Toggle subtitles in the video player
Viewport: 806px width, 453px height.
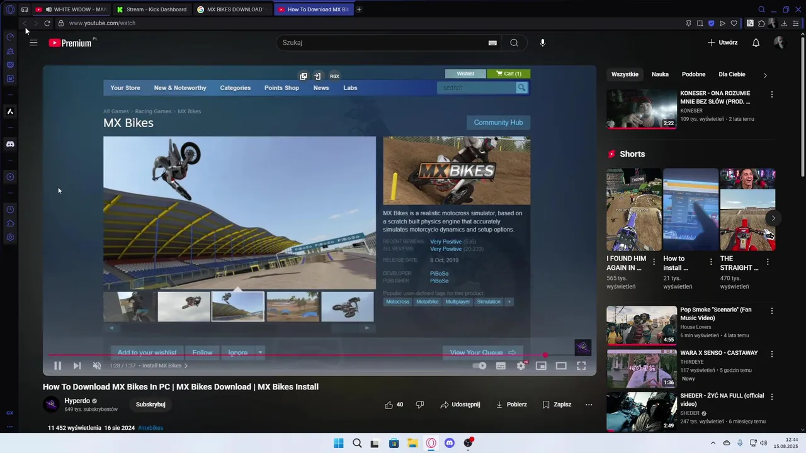pyautogui.click(x=501, y=366)
